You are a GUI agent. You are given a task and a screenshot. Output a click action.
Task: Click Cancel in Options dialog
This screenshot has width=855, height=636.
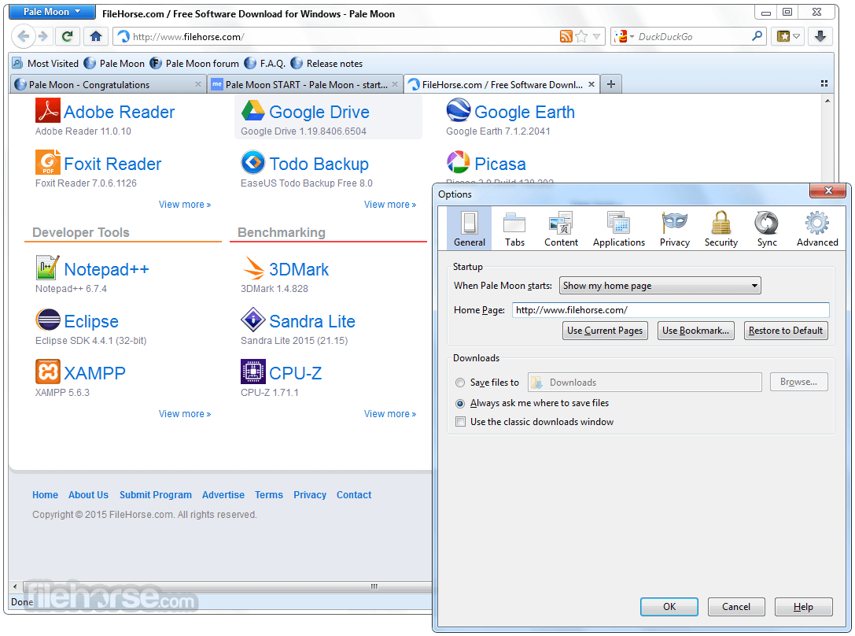[736, 607]
